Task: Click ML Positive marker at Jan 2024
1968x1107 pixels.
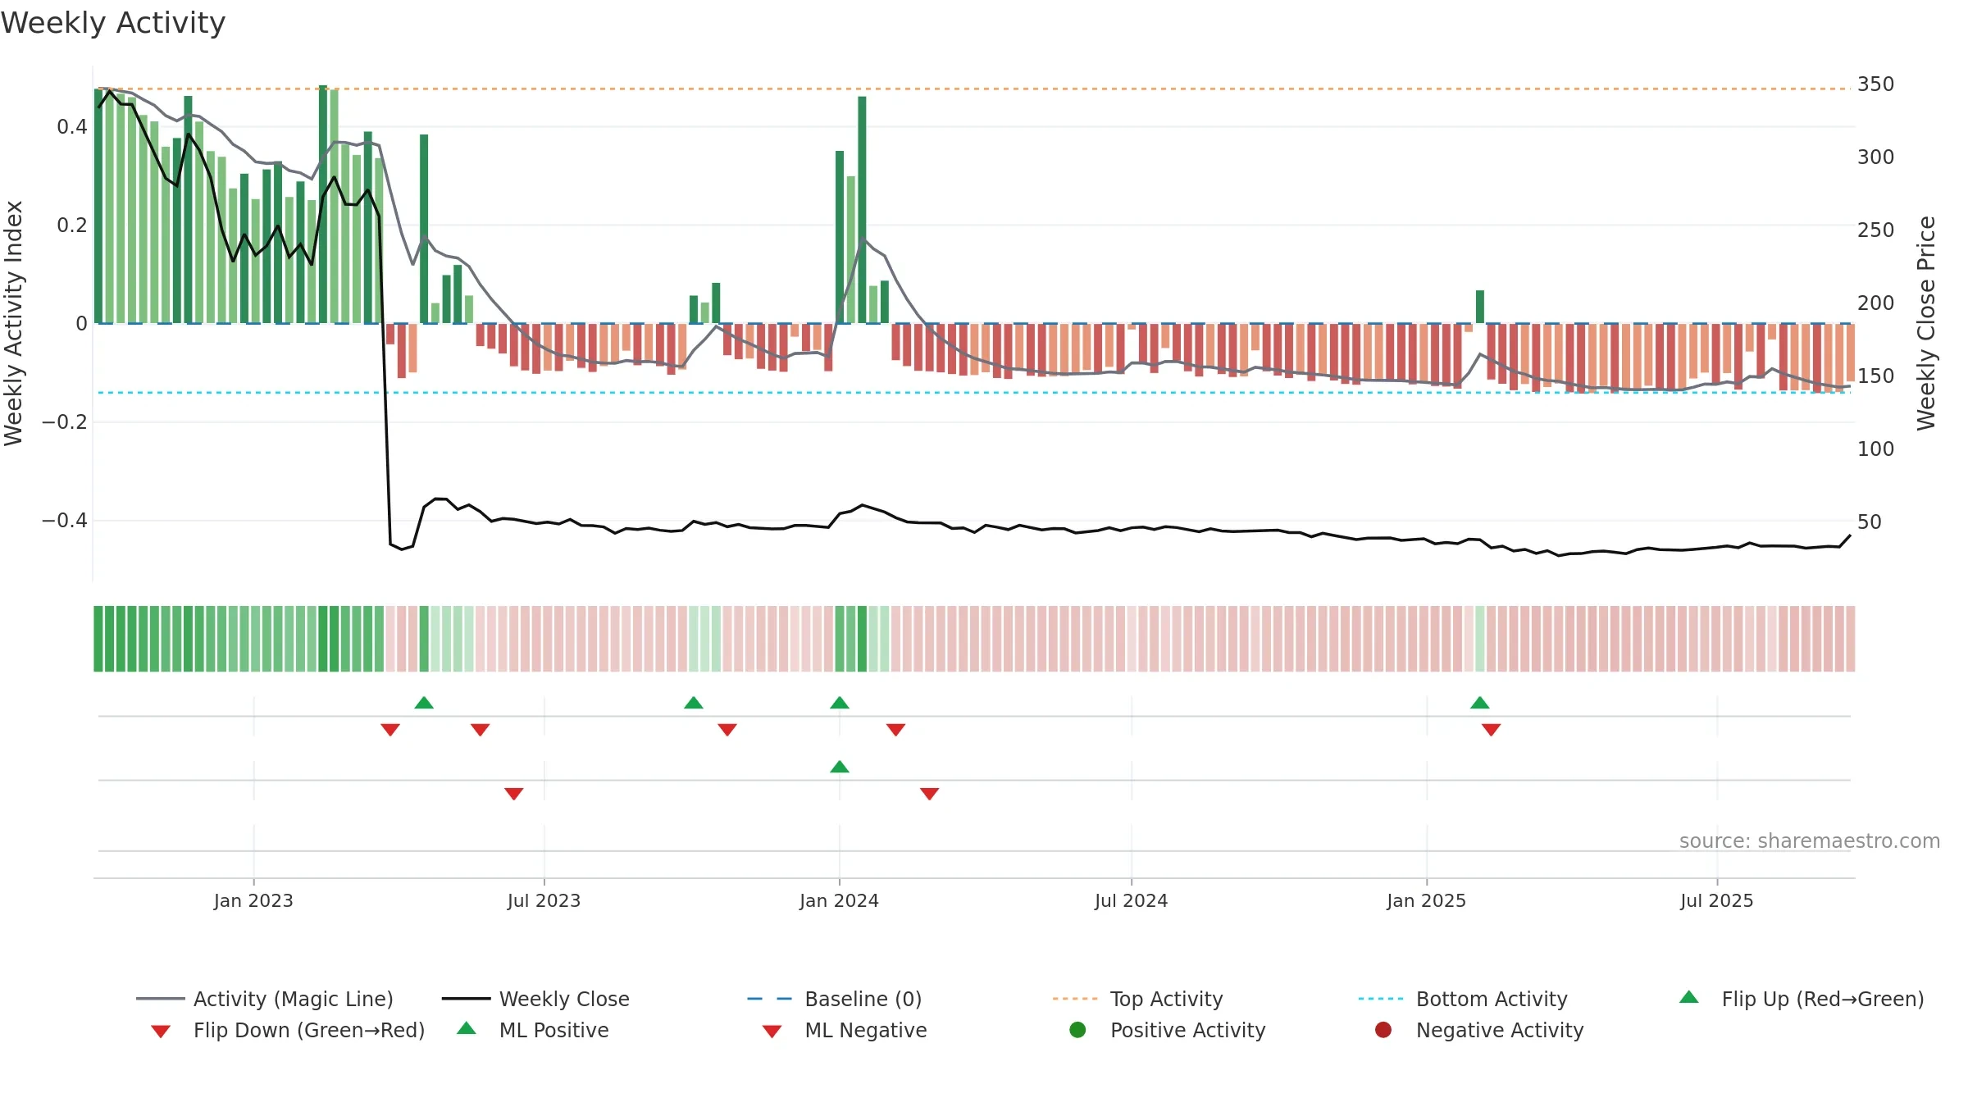Action: pos(840,767)
